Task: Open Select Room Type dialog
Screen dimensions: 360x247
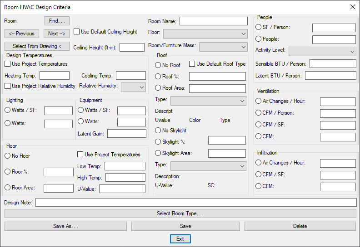Action: 180,213
